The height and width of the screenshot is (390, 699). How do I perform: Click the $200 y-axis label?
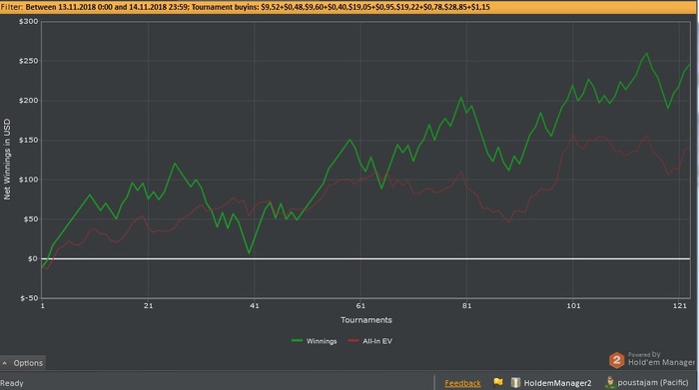[29, 101]
